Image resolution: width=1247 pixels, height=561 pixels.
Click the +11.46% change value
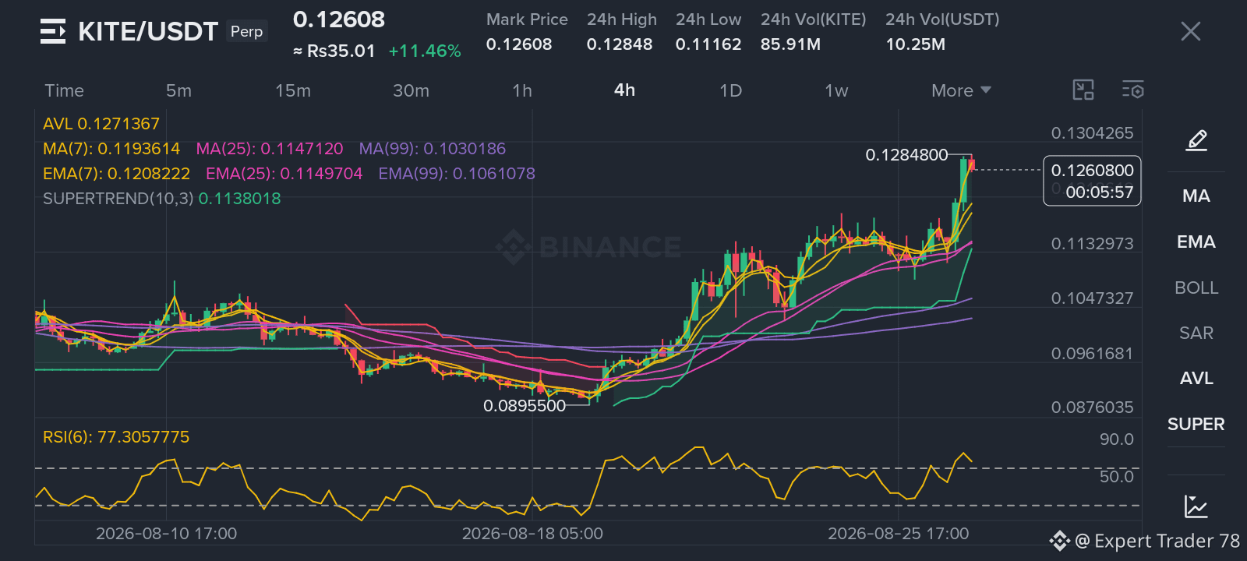click(x=425, y=51)
